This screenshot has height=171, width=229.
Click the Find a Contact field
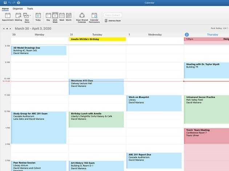(x=113, y=15)
